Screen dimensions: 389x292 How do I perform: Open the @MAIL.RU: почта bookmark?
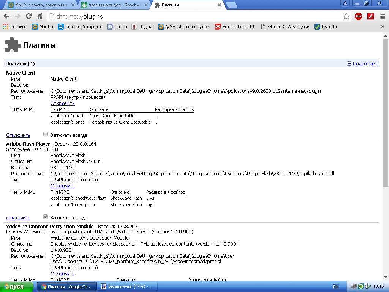click(x=184, y=27)
